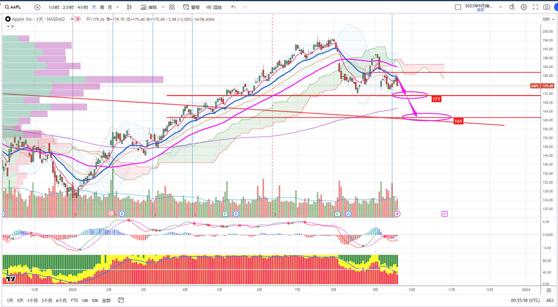Click the AAPL 175.49 price tag on the scale
558x307 pixels.
point(542,86)
